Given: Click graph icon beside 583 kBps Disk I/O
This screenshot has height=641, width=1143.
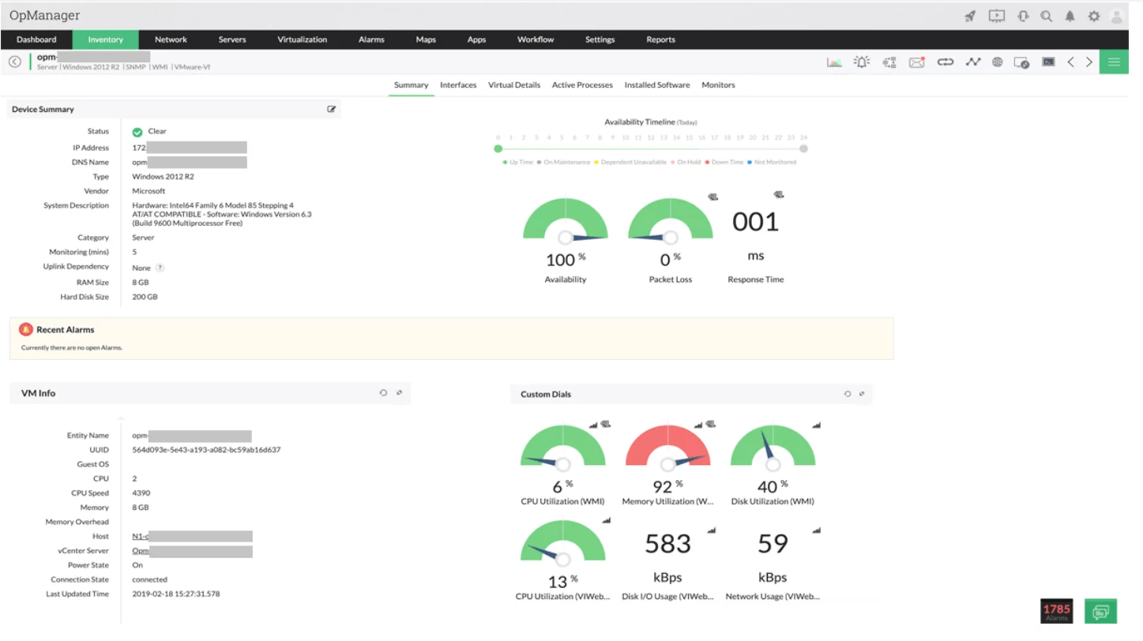Looking at the screenshot, I should coord(711,530).
